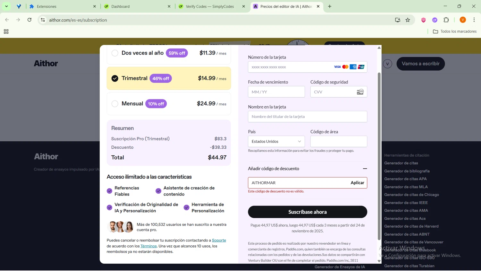Switch to the Dashboard tab
Viewport: 481px width, 271px height.
pos(138,6)
